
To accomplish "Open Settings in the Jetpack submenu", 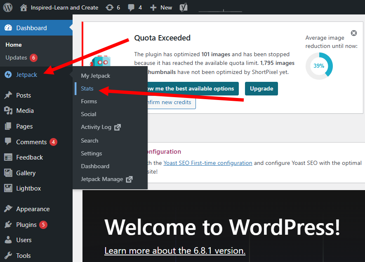I will click(92, 153).
